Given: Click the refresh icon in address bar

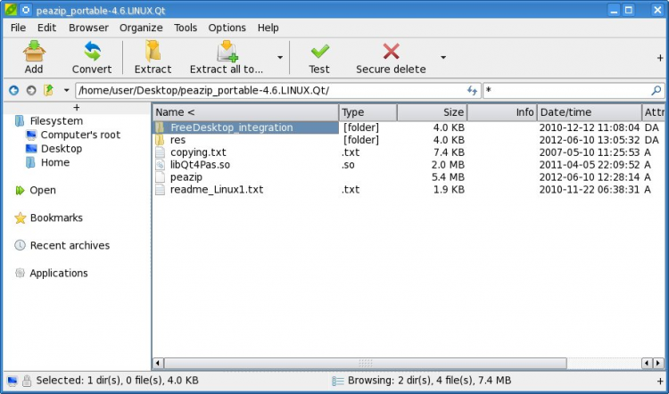Looking at the screenshot, I should coord(472,90).
